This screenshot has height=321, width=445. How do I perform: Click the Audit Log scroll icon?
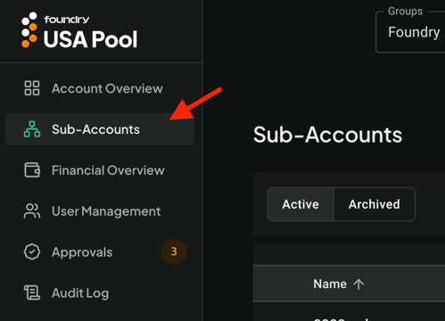(x=32, y=292)
